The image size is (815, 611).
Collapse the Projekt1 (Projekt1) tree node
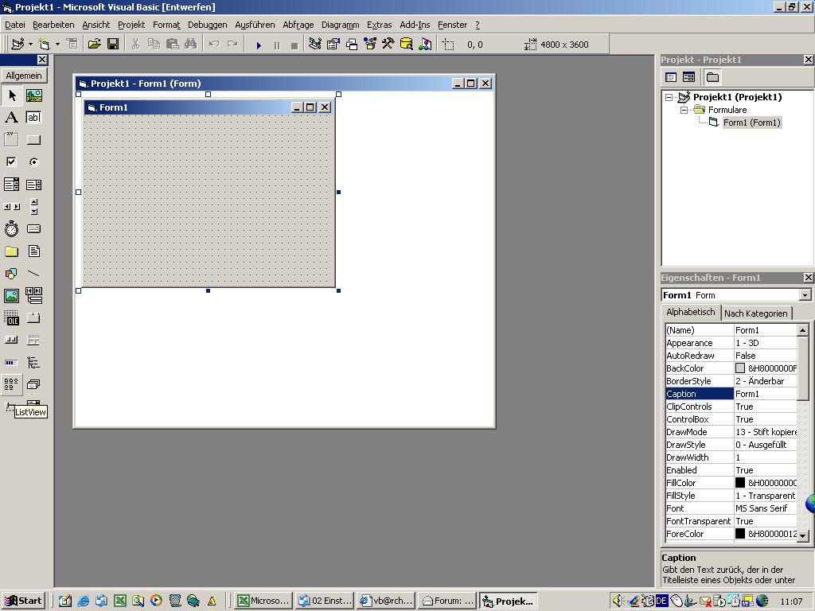click(x=669, y=97)
